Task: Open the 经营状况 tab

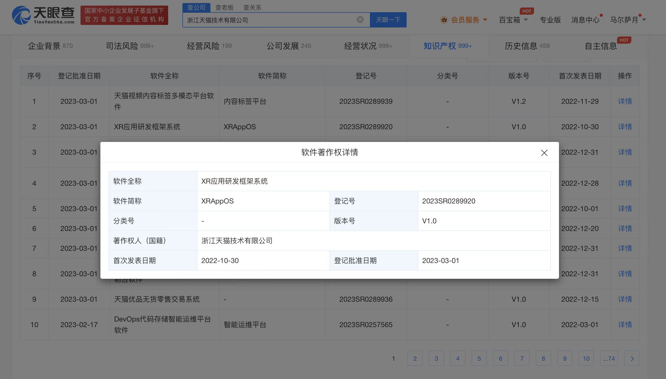Action: tap(368, 46)
